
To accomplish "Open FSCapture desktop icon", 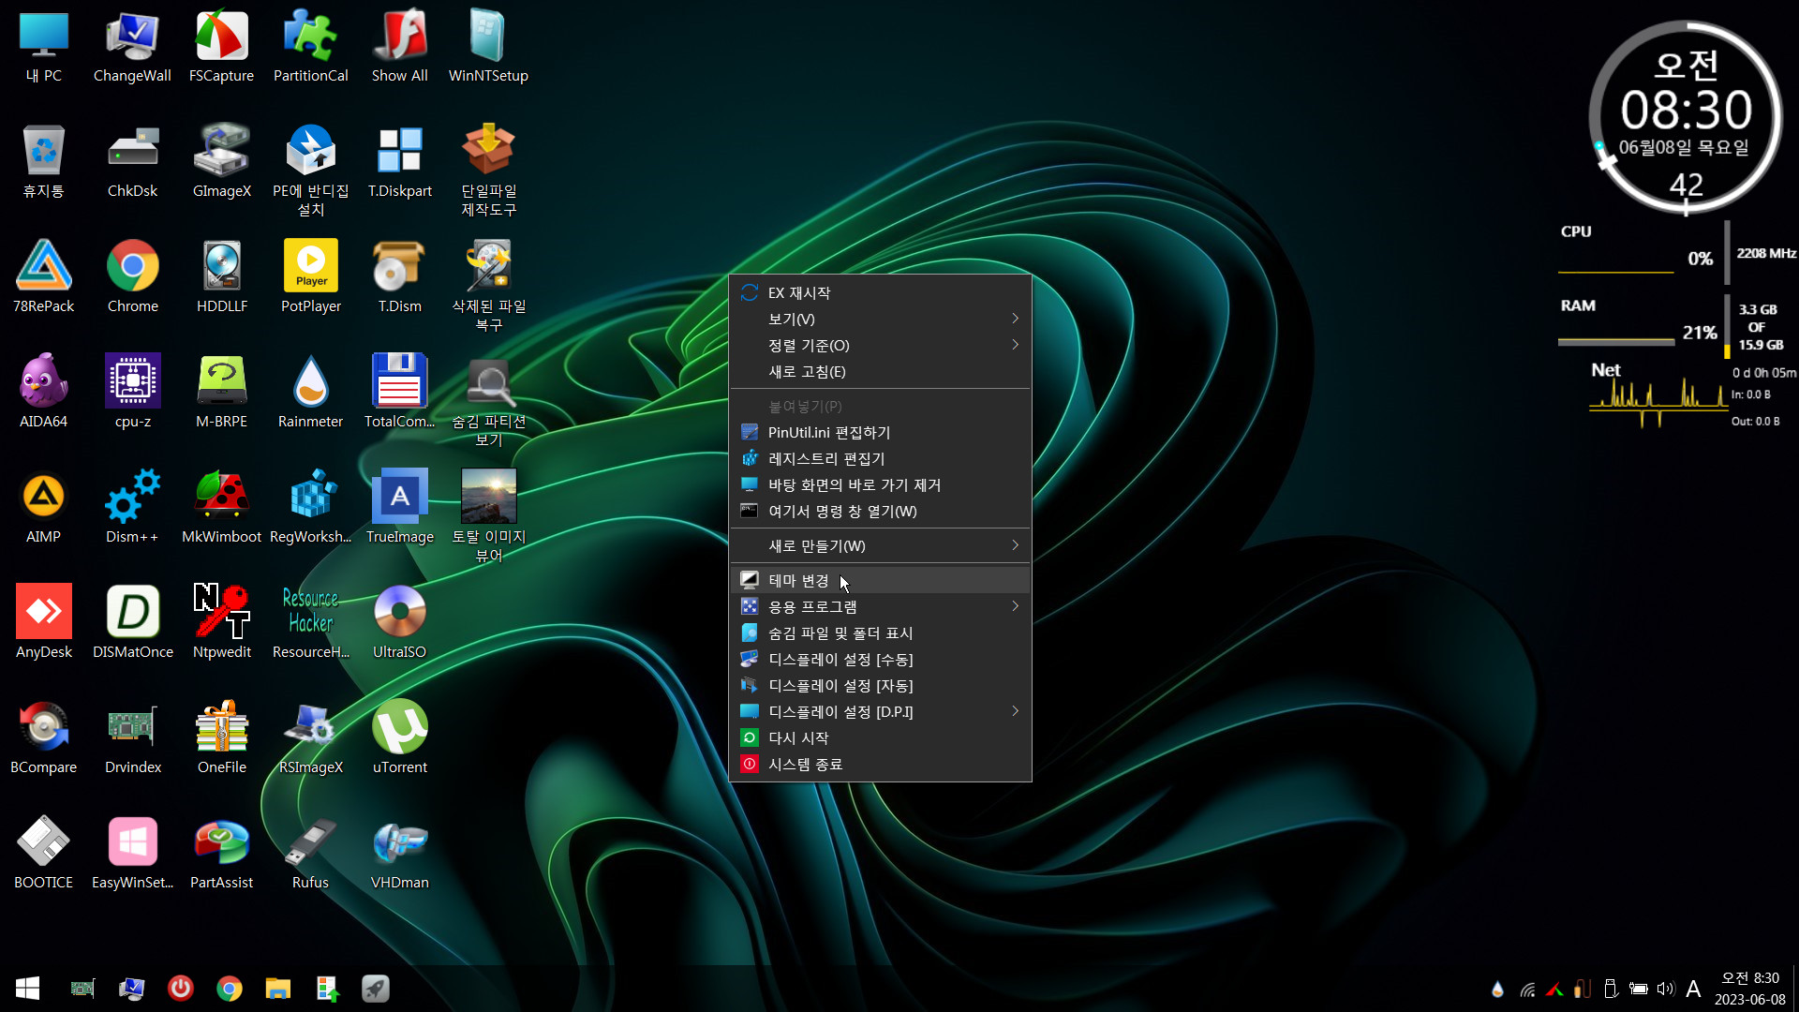I will click(221, 47).
